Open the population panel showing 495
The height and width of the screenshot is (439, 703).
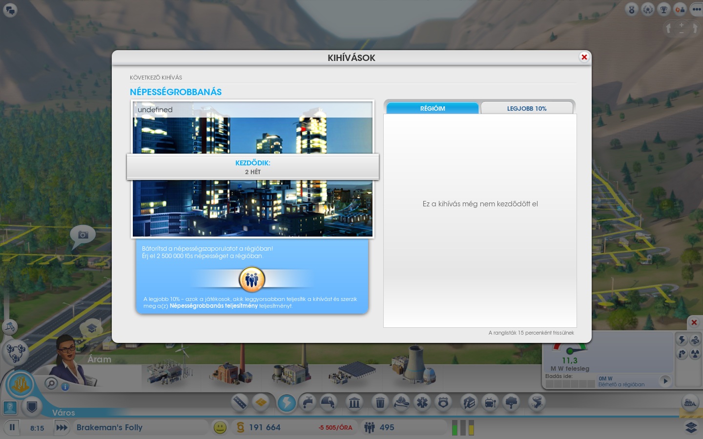381,427
